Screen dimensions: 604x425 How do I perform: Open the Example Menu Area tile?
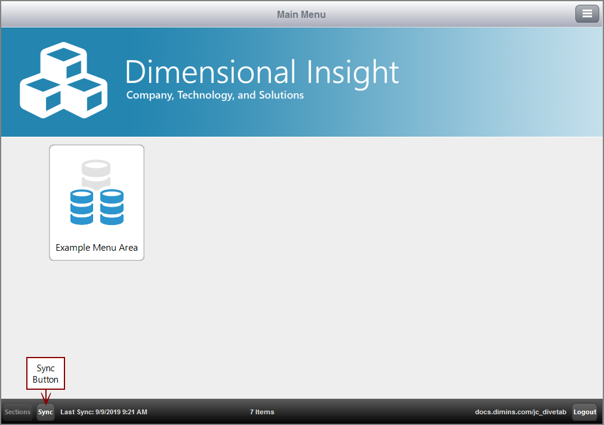(97, 203)
